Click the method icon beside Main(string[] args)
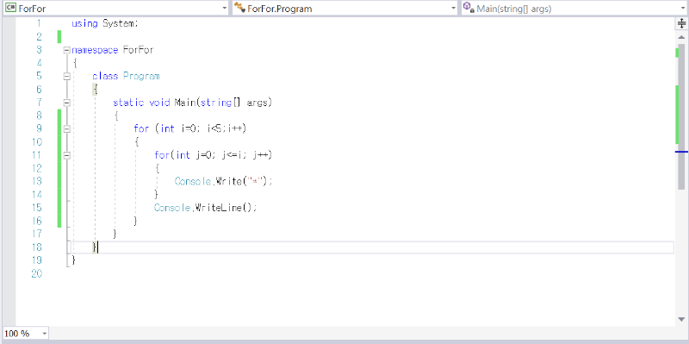The width and height of the screenshot is (689, 344). 469,8
